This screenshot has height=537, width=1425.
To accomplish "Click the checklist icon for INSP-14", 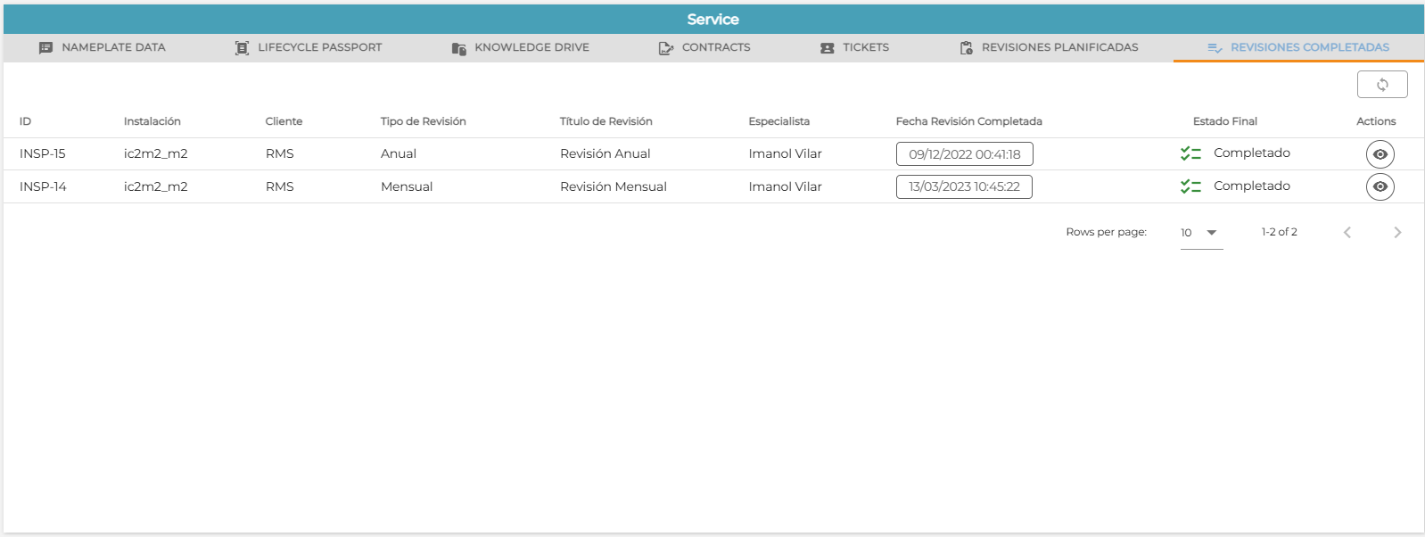I will point(1190,186).
